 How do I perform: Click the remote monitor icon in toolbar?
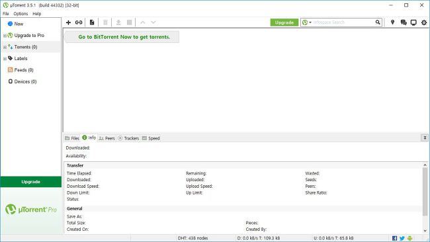pos(413,22)
